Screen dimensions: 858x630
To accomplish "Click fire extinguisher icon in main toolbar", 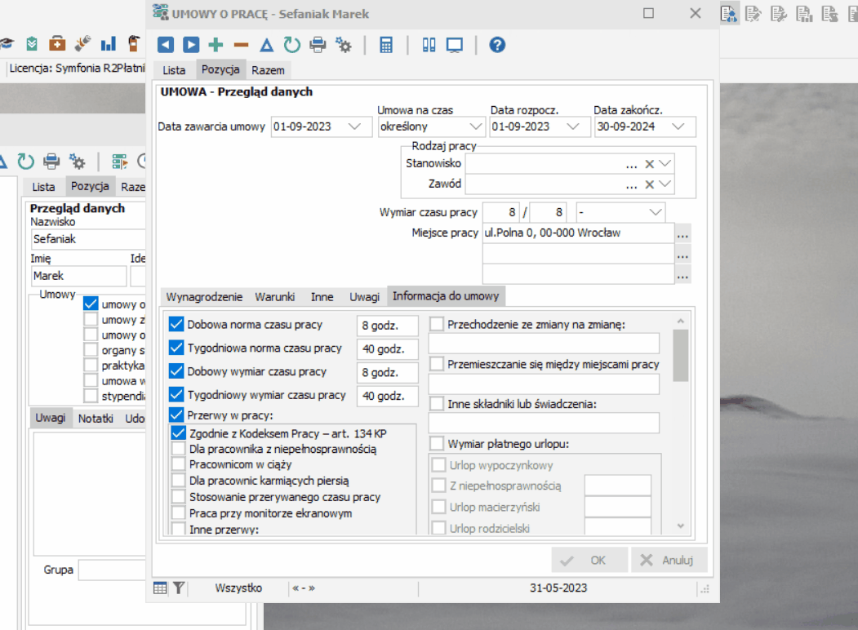I will click(133, 44).
